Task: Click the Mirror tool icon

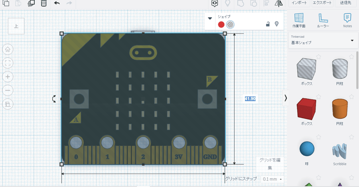Action: click(x=279, y=3)
